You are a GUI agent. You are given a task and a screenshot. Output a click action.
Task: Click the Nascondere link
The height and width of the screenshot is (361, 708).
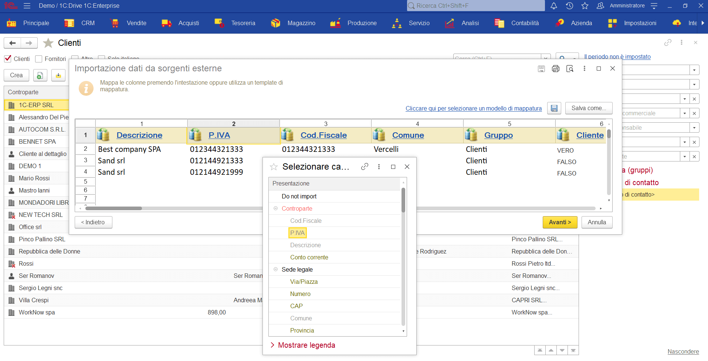(x=683, y=351)
